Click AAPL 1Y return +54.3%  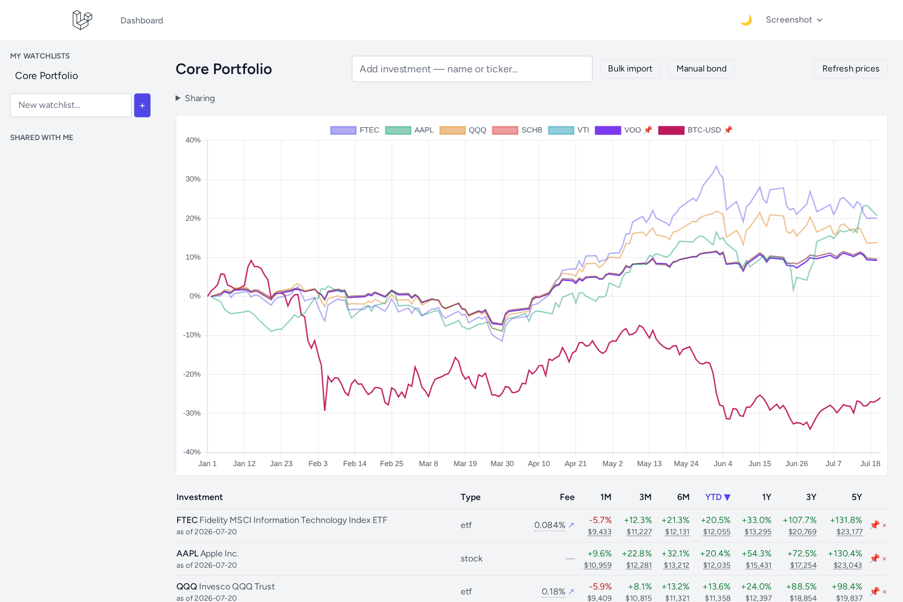757,554
